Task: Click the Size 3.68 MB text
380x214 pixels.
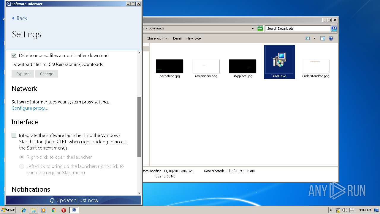Action: pyautogui.click(x=165, y=176)
